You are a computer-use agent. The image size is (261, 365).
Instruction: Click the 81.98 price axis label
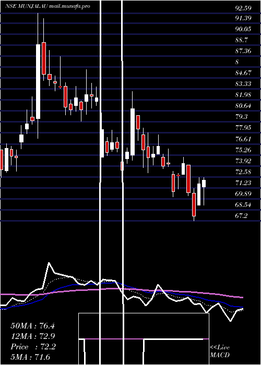coord(243,95)
